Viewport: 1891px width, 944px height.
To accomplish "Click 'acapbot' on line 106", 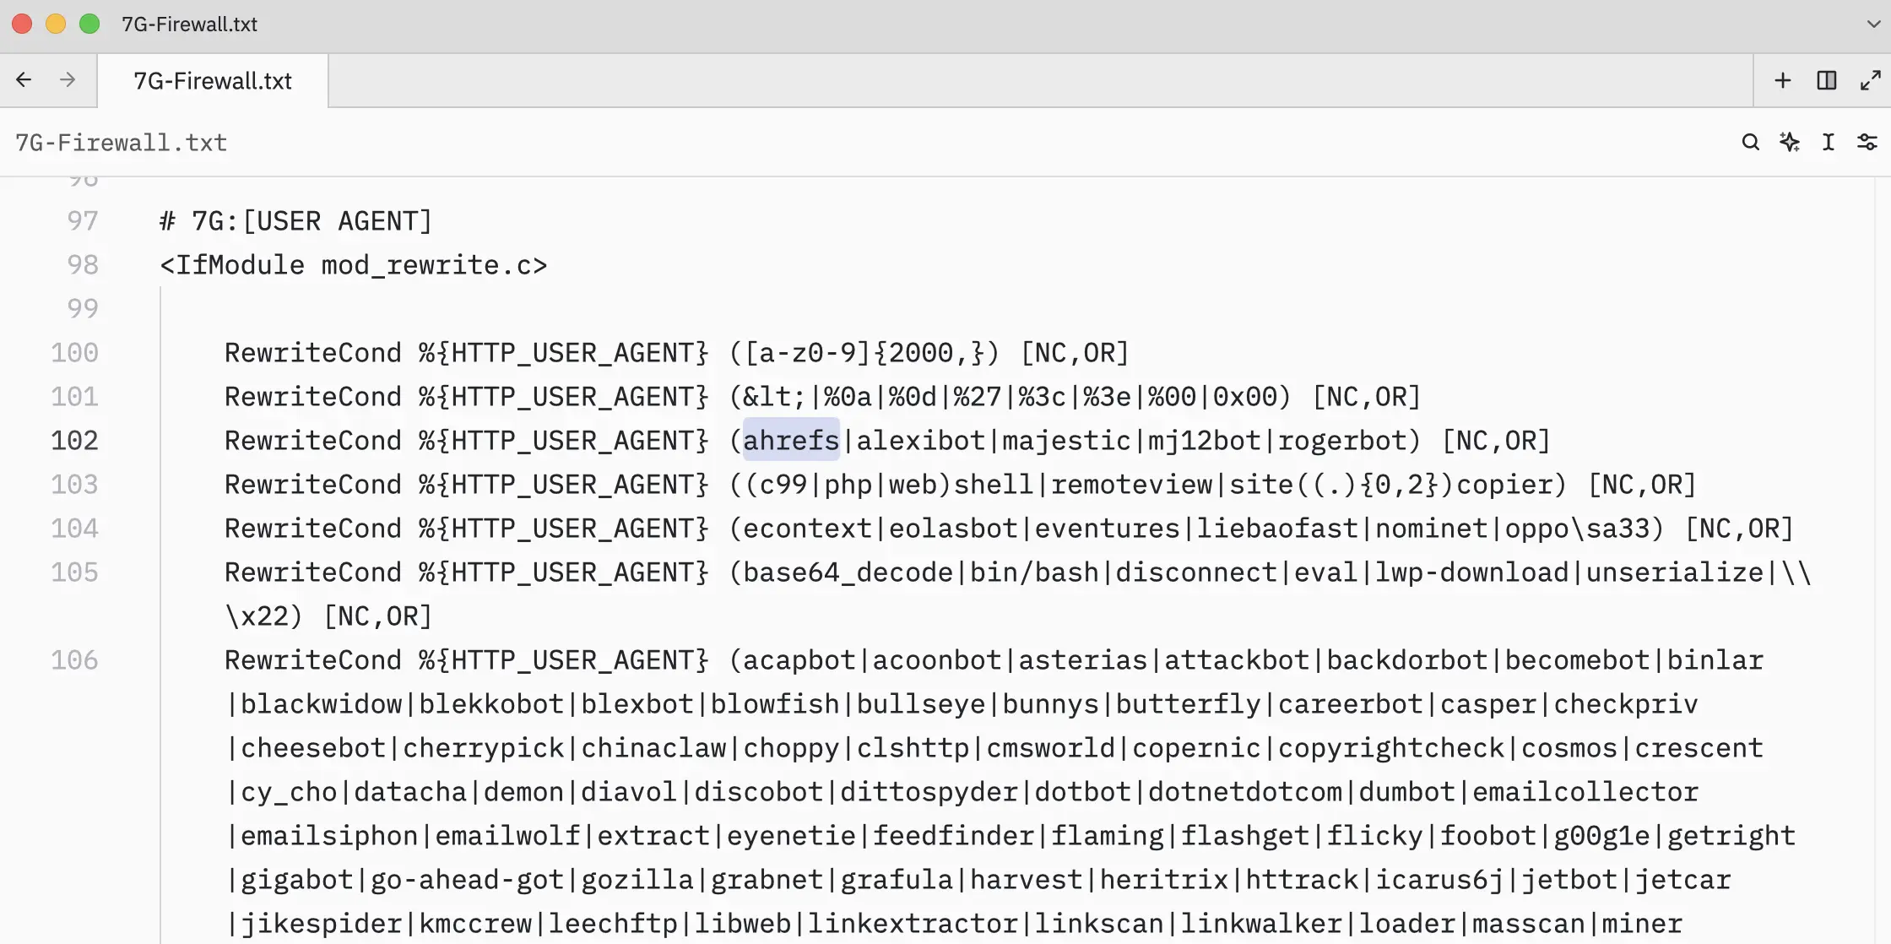I will pos(799,660).
